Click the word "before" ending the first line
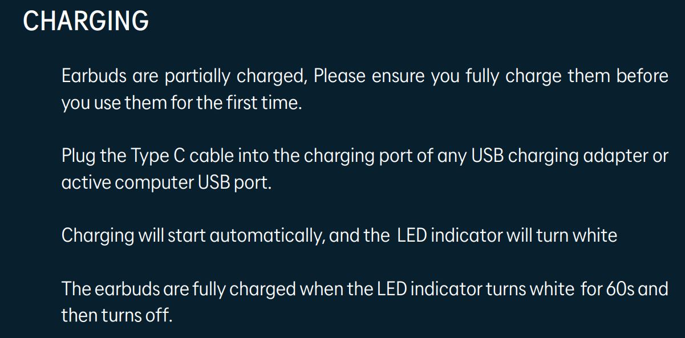Viewport: 685px width, 338px height. [642, 76]
